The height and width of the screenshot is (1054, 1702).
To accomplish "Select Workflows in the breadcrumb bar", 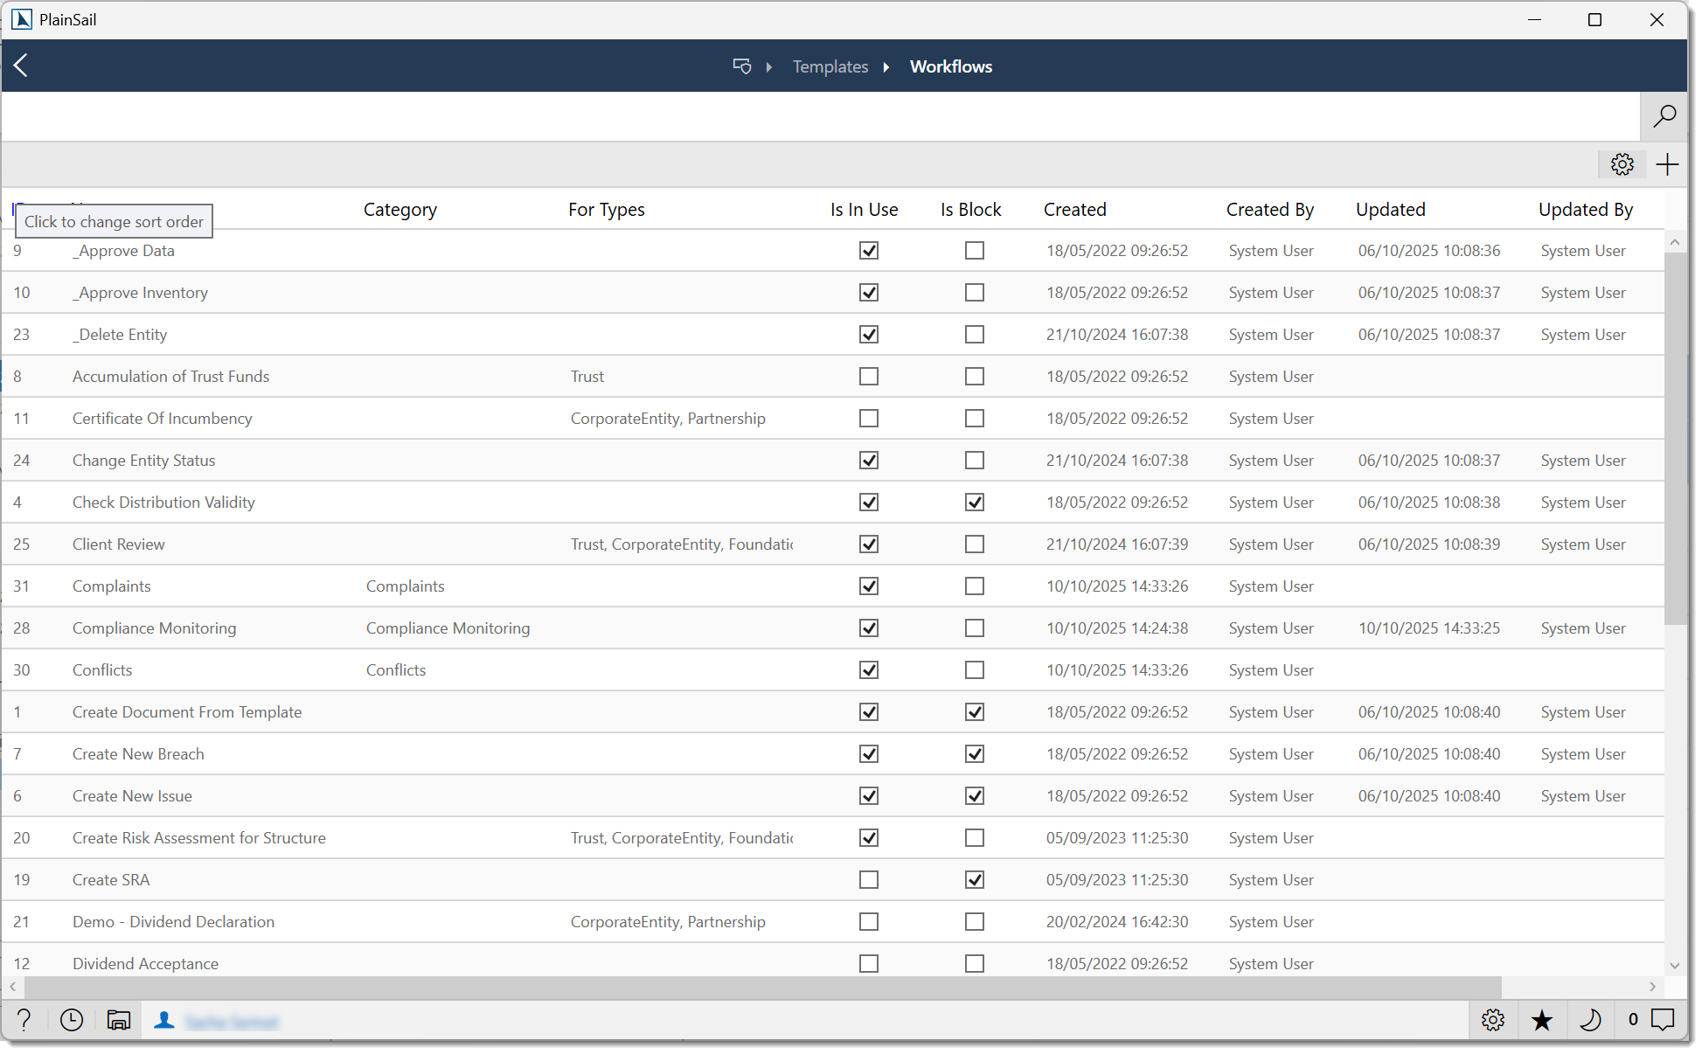I will tap(950, 66).
